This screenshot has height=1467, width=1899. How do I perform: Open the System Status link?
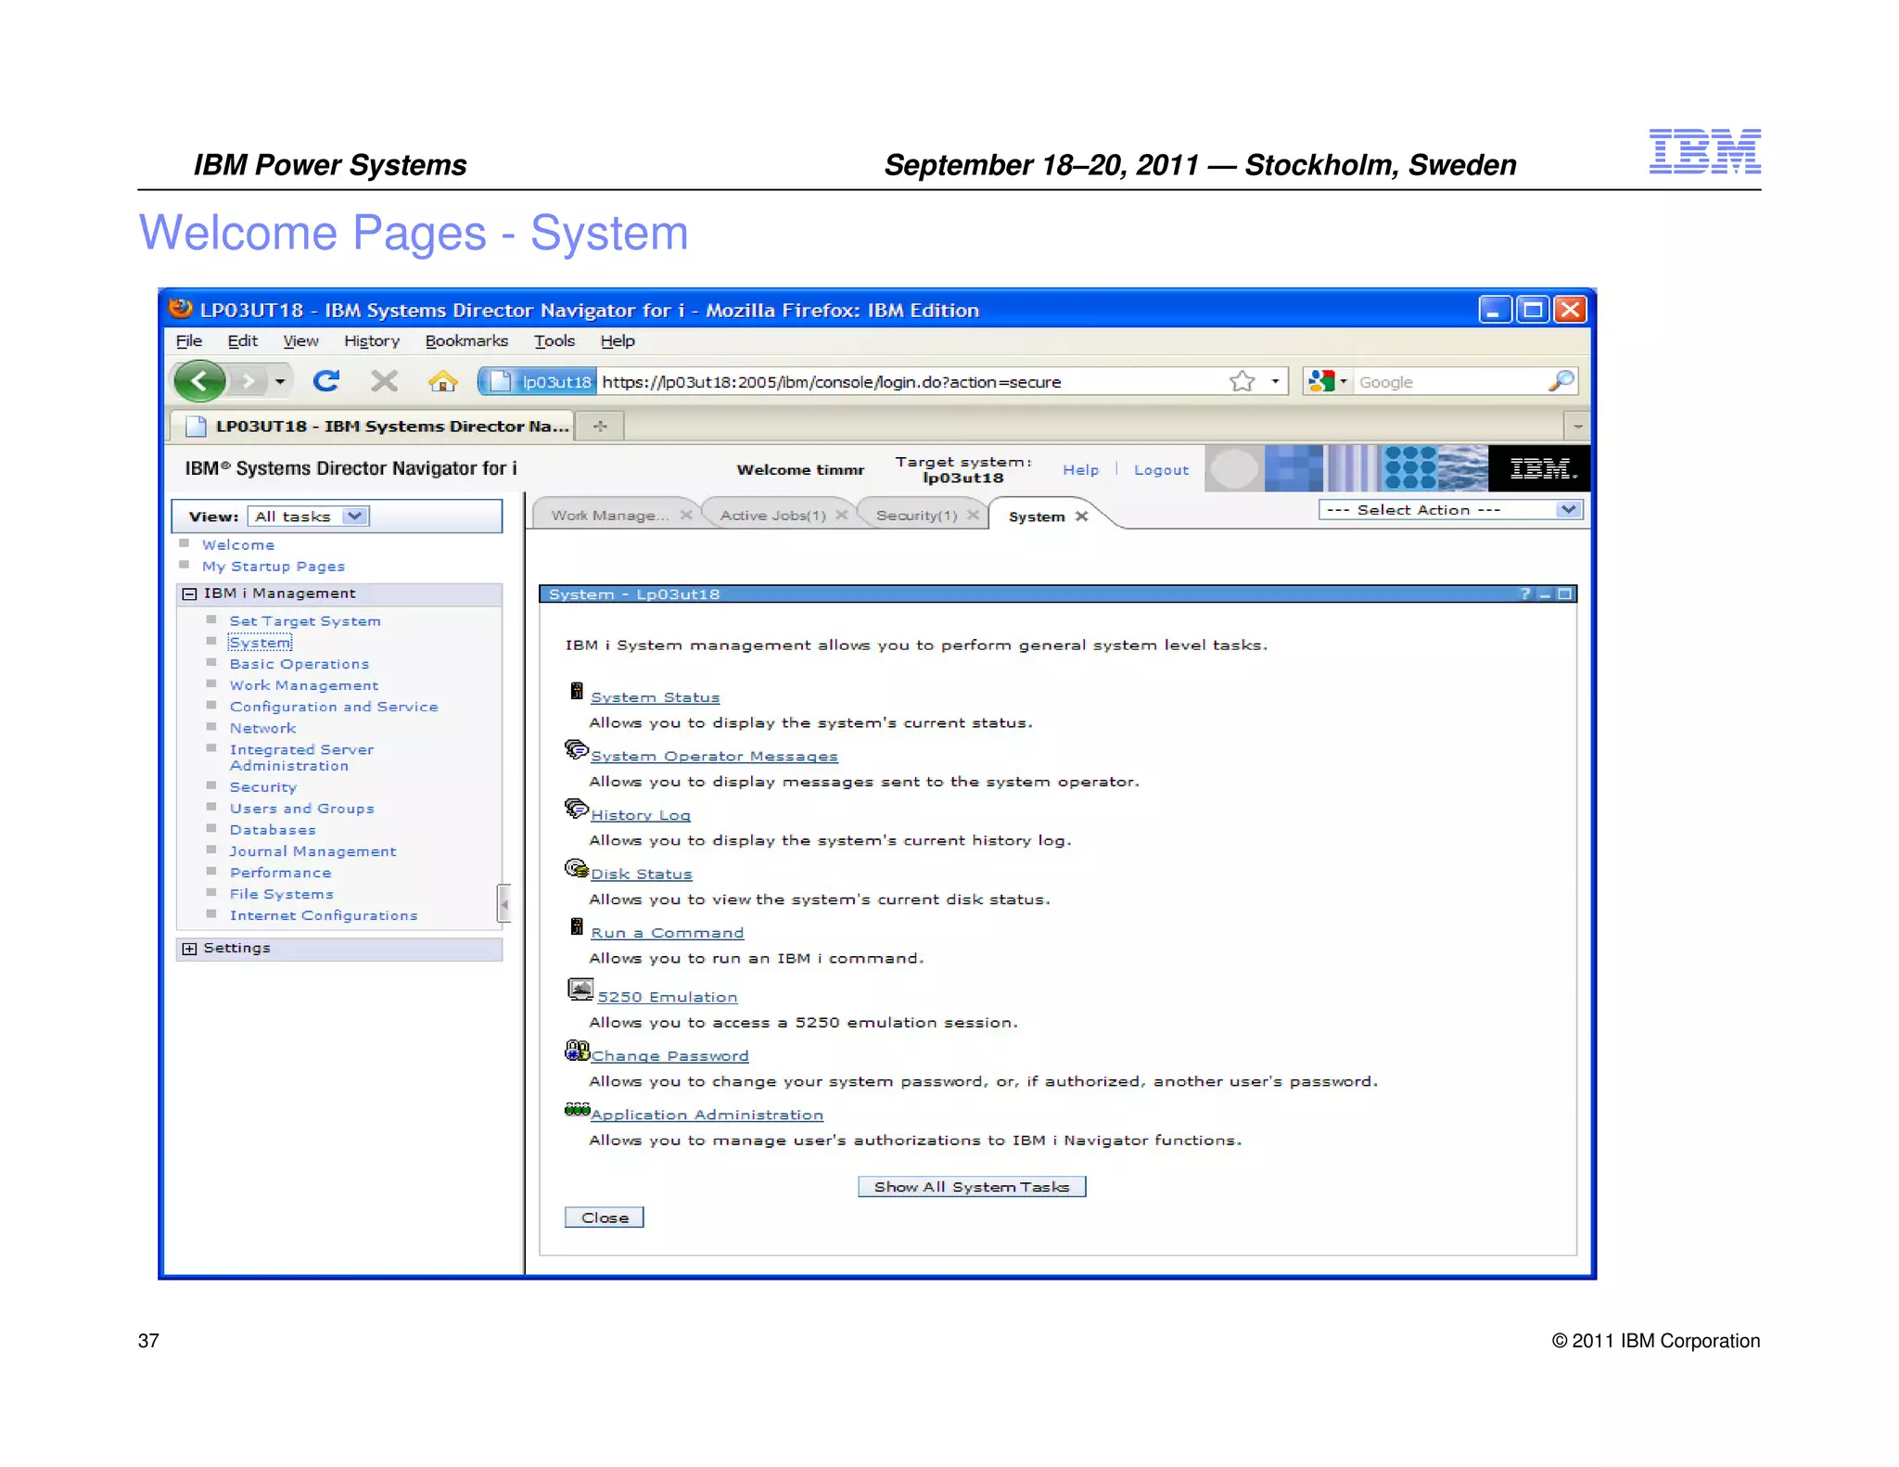[655, 697]
